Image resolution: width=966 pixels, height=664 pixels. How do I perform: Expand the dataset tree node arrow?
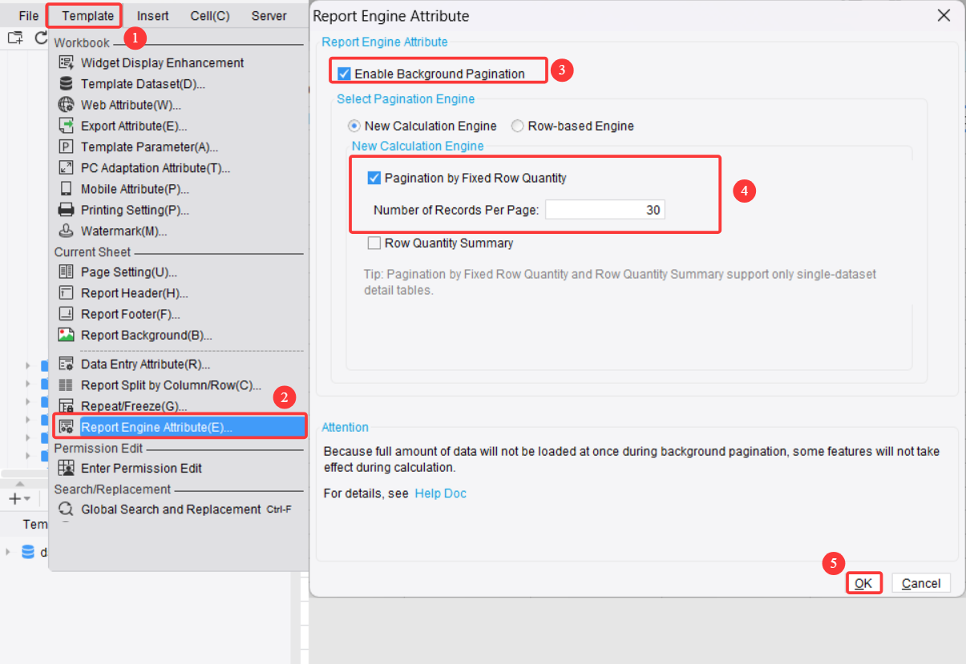click(x=8, y=552)
